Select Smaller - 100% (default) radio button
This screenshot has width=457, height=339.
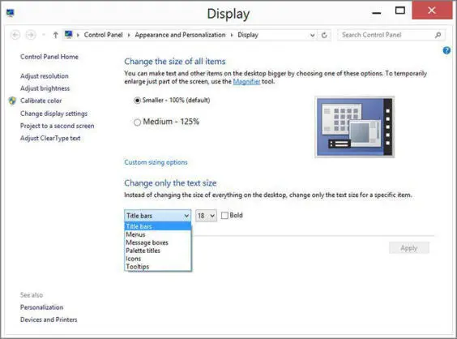tap(137, 101)
